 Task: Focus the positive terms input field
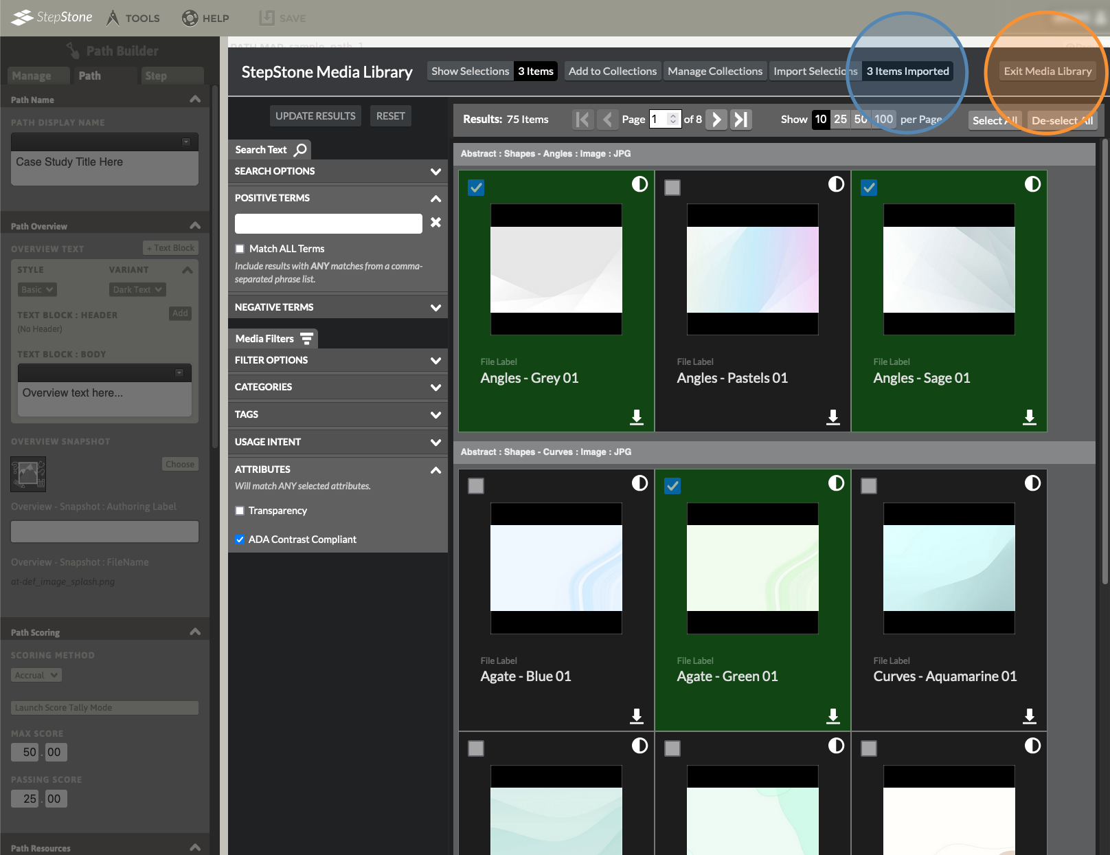[328, 223]
